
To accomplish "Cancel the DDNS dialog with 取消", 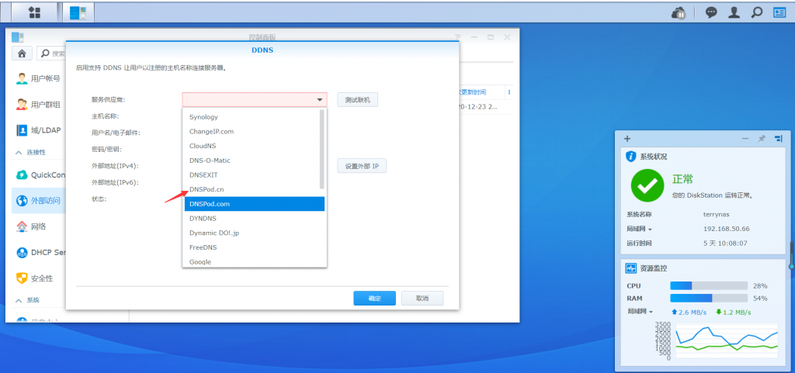I will (x=422, y=298).
